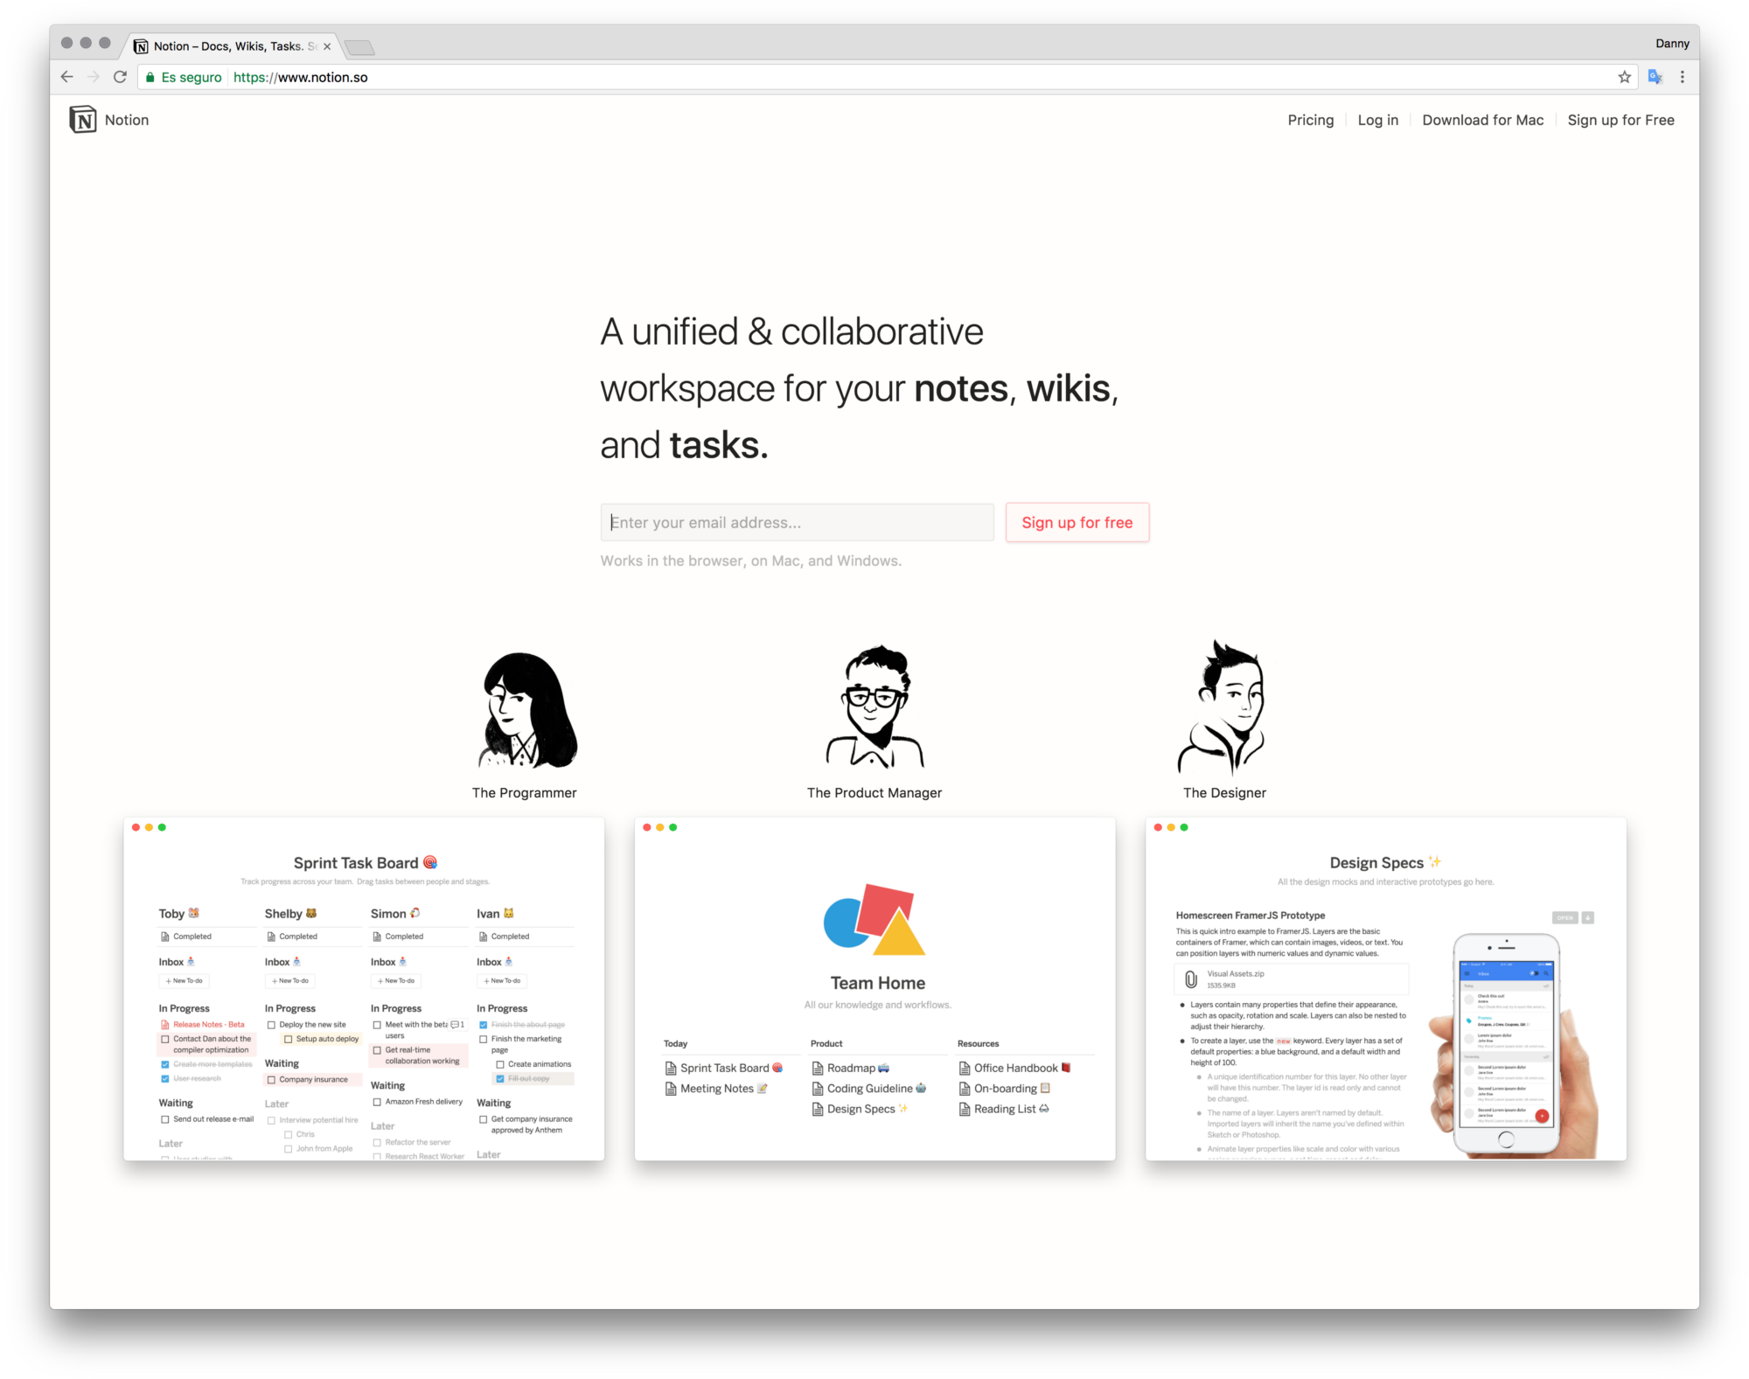Image resolution: width=1749 pixels, height=1379 pixels.
Task: Click Download for Mac link
Action: (x=1482, y=120)
